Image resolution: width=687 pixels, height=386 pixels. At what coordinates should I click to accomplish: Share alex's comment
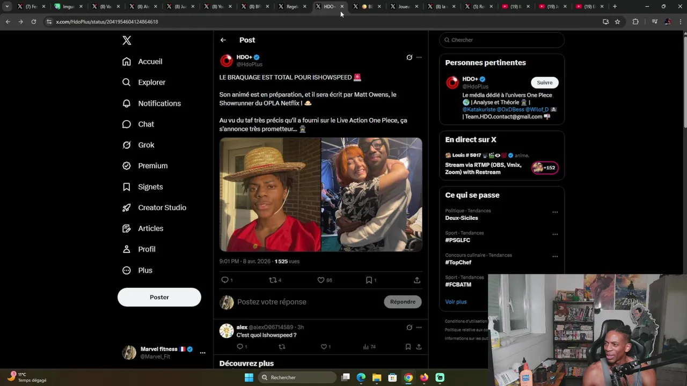tap(419, 347)
